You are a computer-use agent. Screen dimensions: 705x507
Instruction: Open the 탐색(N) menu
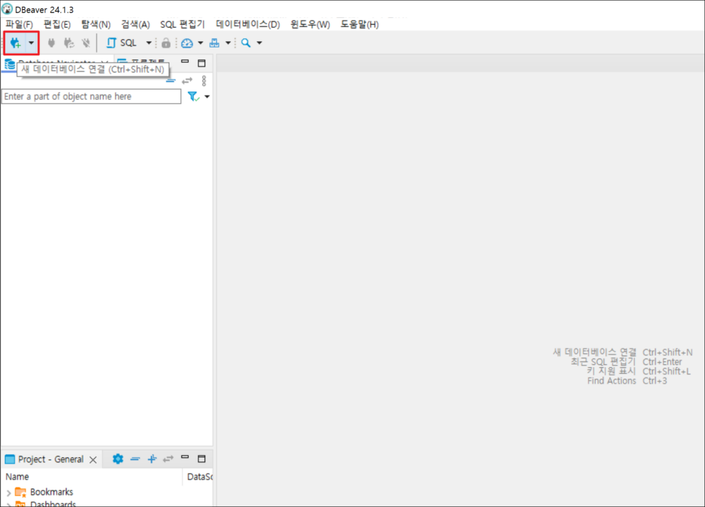click(96, 24)
